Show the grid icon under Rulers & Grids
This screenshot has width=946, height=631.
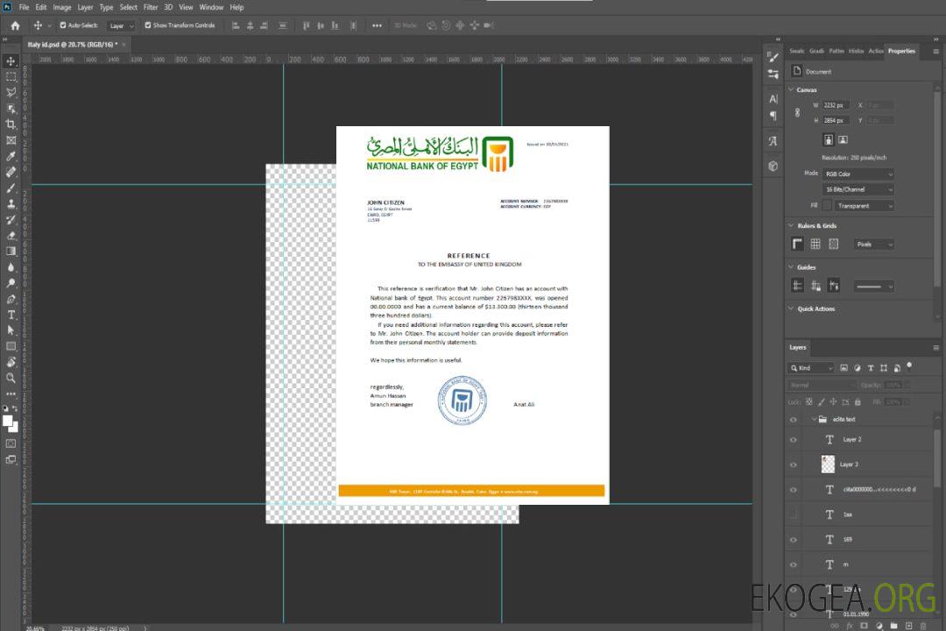[x=815, y=245]
